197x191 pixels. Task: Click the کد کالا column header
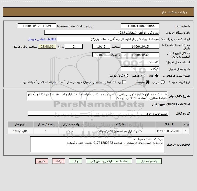pyautogui.click(x=169, y=124)
